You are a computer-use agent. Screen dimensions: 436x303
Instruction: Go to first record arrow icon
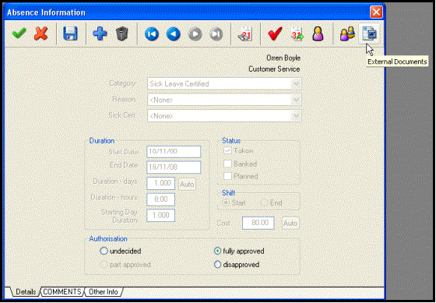click(x=152, y=34)
